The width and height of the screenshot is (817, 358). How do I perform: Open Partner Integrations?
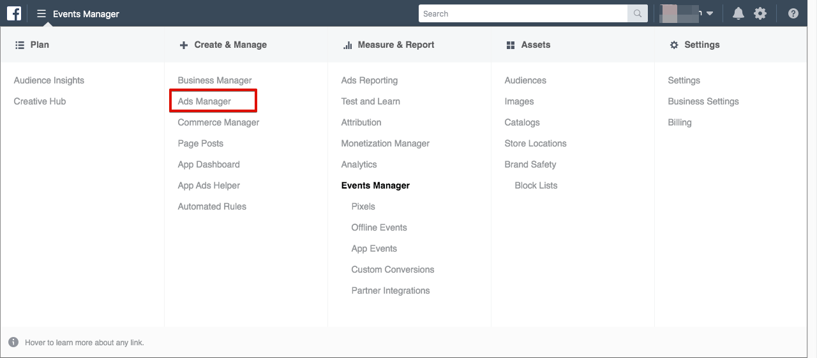pos(391,290)
